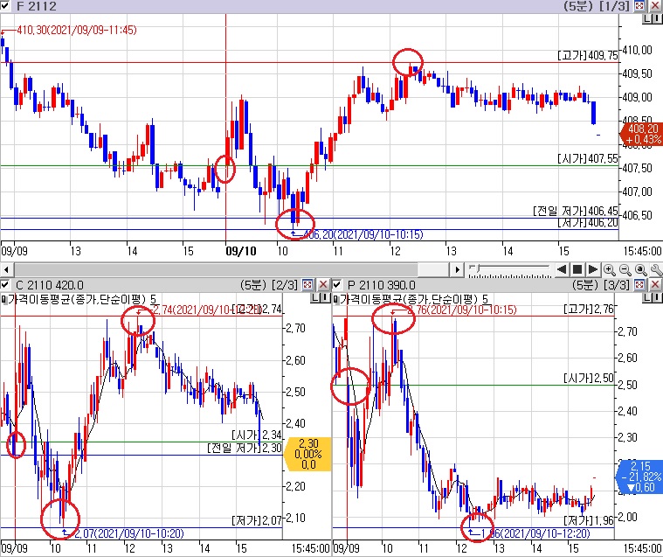663x557 pixels.
Task: Click the zoom-out magnifier icon
Action: 625,269
